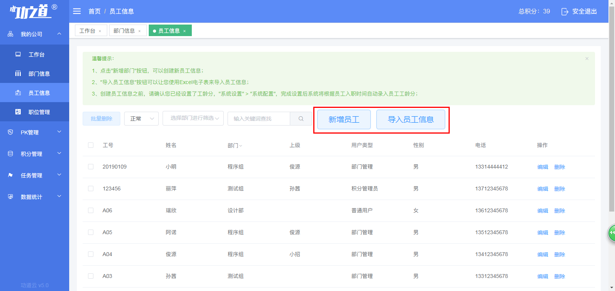Expand the PK管理 menu group
The width and height of the screenshot is (615, 291).
pyautogui.click(x=59, y=132)
